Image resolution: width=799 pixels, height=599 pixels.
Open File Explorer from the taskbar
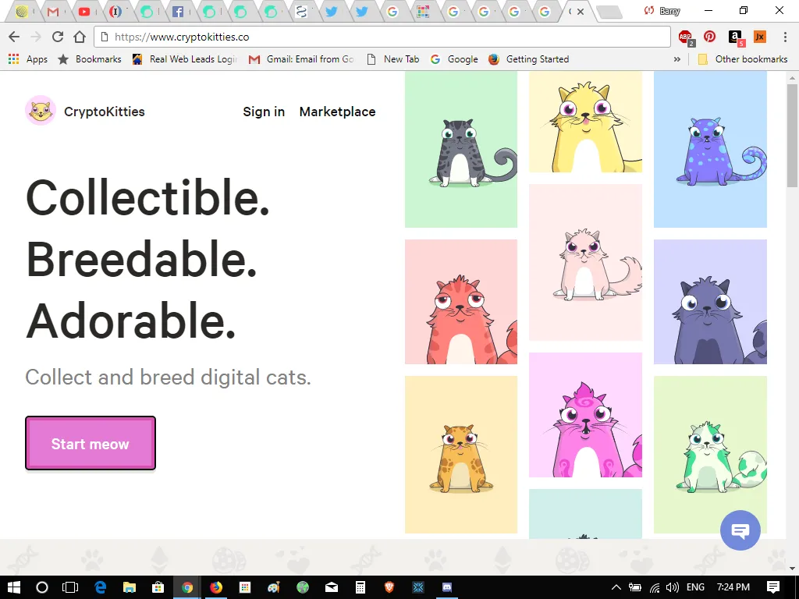point(130,587)
